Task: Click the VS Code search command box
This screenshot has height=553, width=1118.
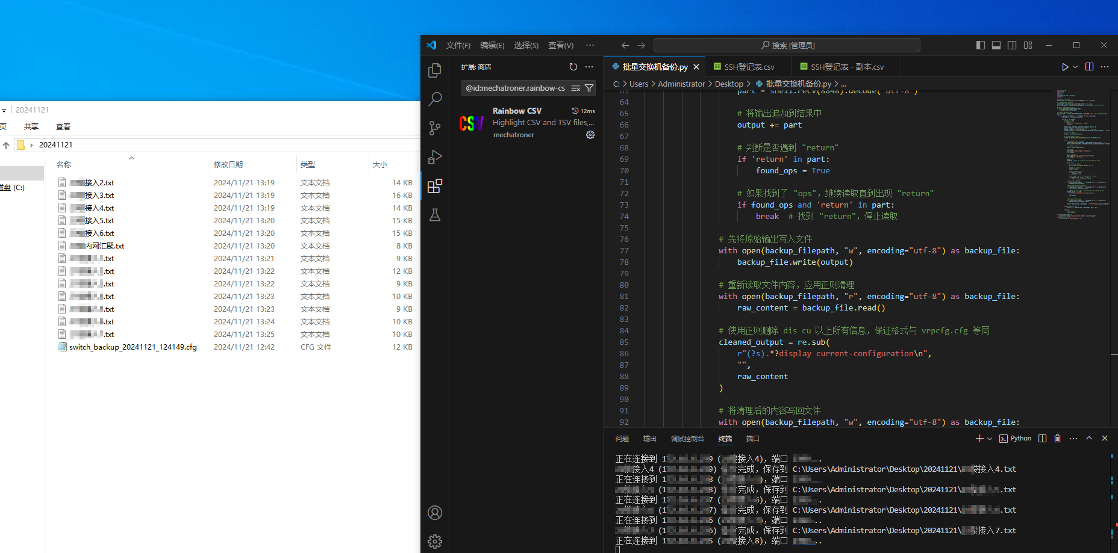Action: coord(787,45)
